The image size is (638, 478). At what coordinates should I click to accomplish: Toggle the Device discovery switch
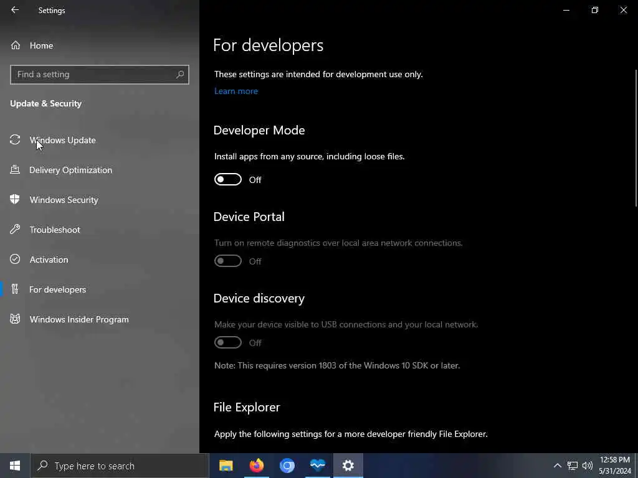[x=228, y=343]
